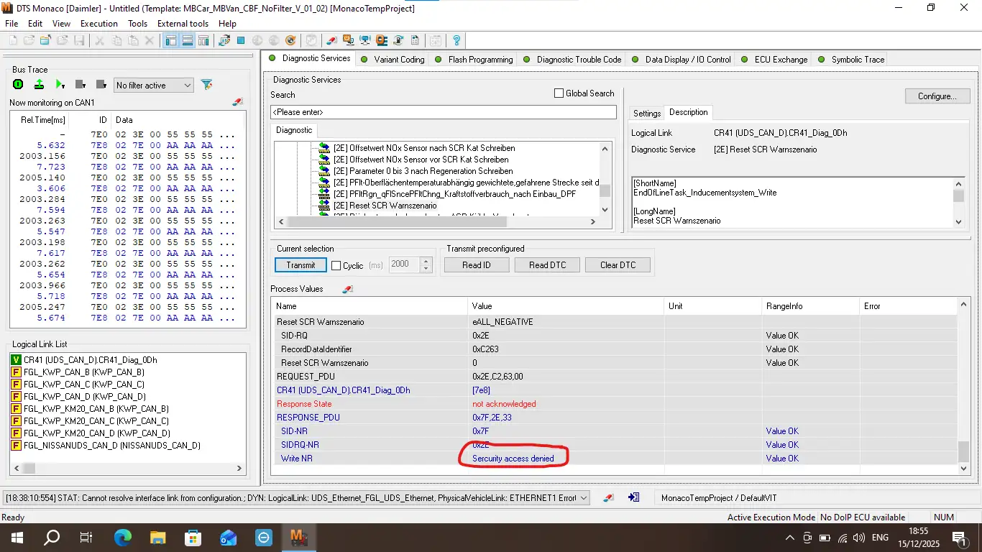This screenshot has width=982, height=552.
Task: Open the External tools menu
Action: coord(183,24)
